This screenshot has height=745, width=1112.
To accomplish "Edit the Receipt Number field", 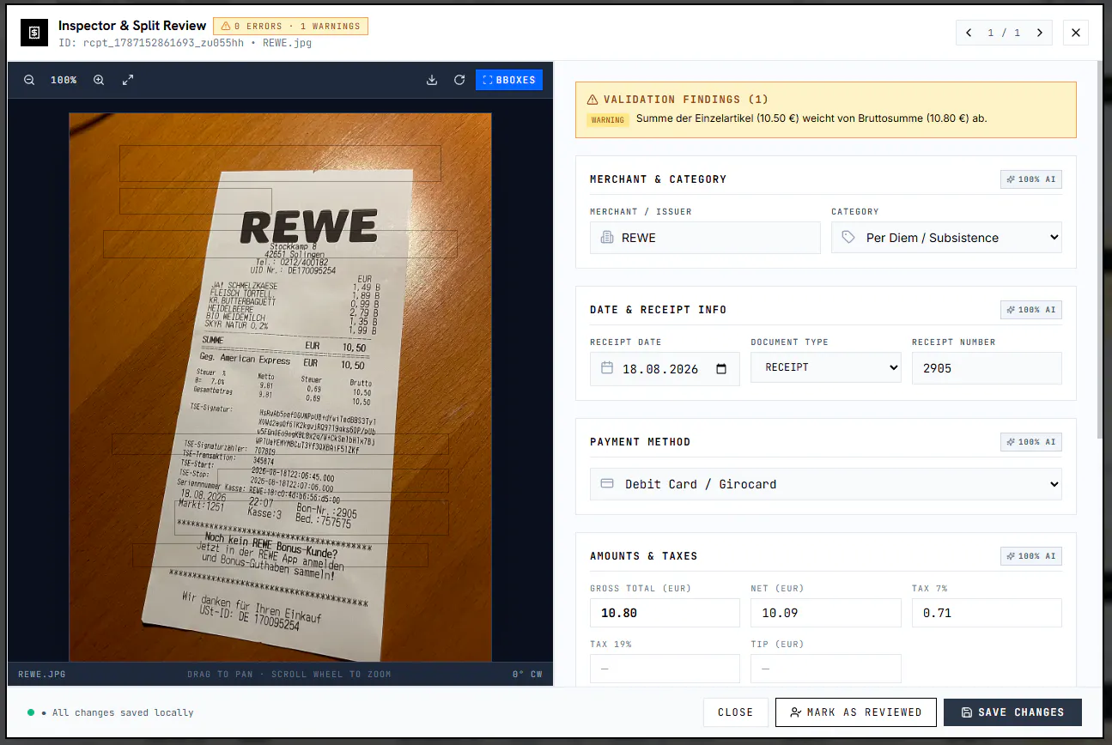I will (x=987, y=368).
